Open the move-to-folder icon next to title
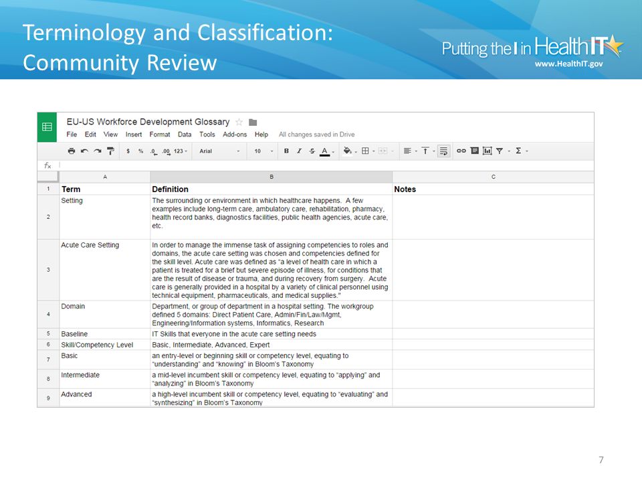The height and width of the screenshot is (482, 642). (x=253, y=122)
